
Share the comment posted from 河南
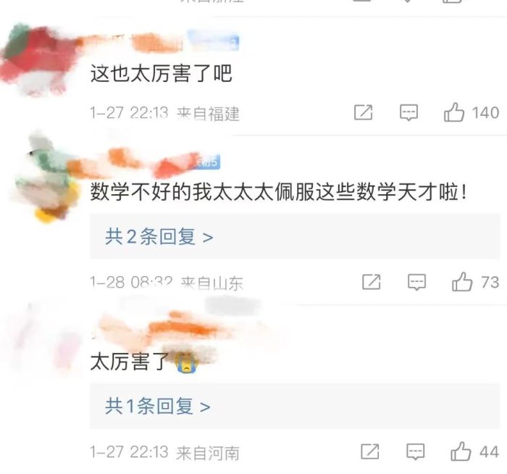pyautogui.click(x=370, y=452)
